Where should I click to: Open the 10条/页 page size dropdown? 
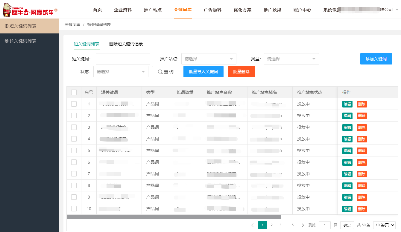click(385, 225)
